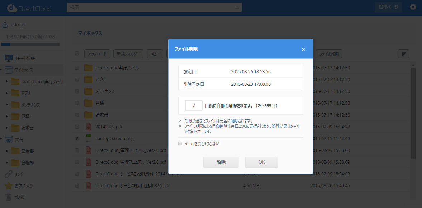The image size is (422, 208).
Task: Click folder icon of メンテナンス in file list
Action: point(88,91)
